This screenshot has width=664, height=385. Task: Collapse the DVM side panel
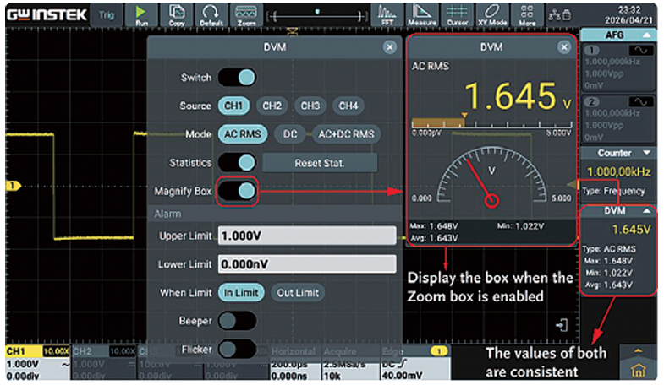click(646, 210)
